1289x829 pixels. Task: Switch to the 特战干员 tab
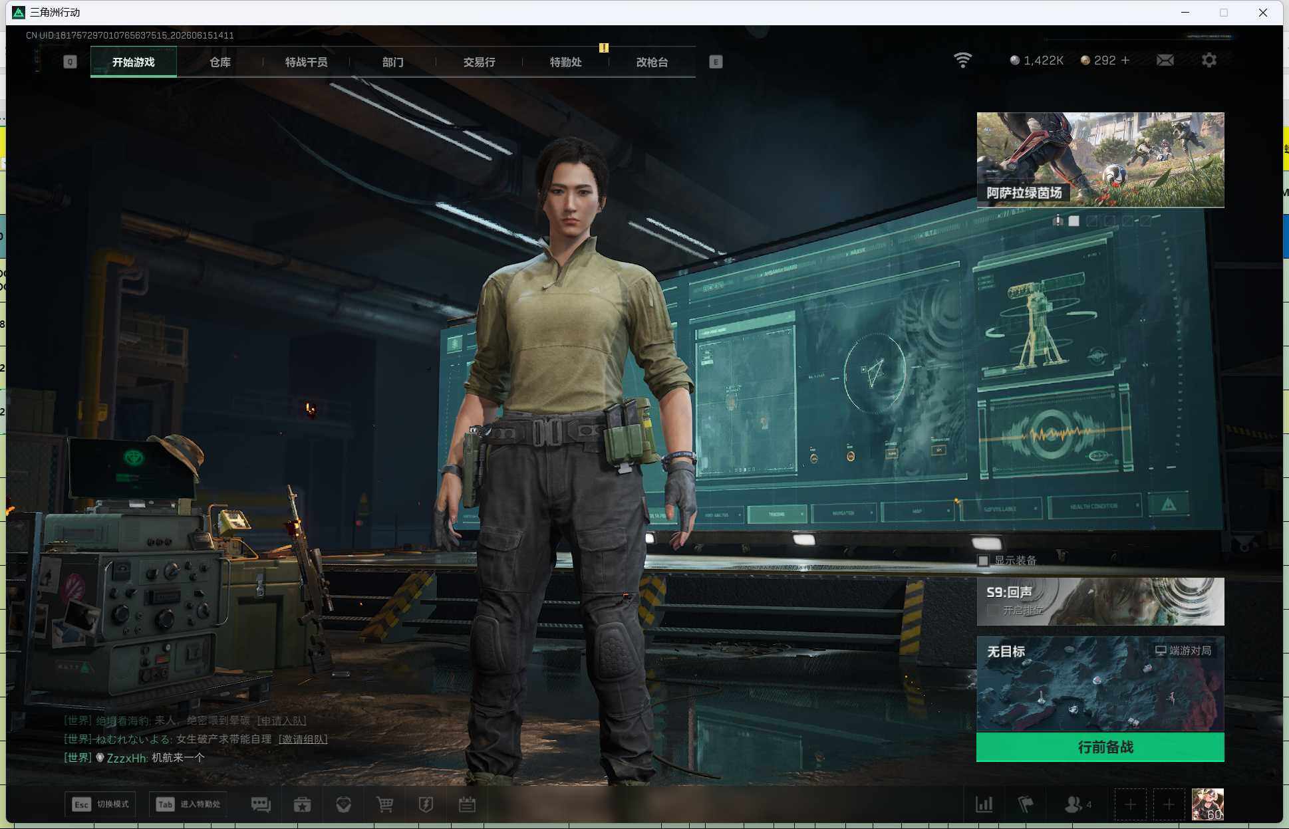307,62
